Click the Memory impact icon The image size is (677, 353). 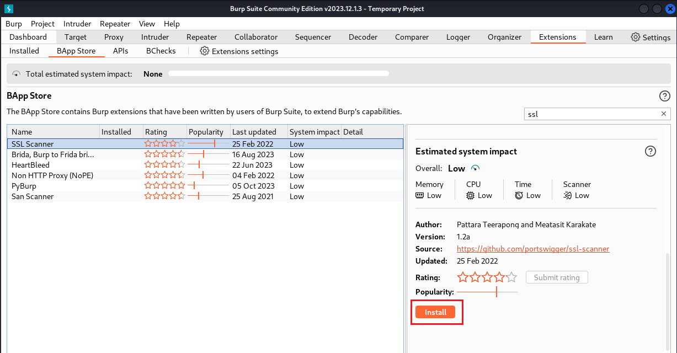pyautogui.click(x=420, y=195)
